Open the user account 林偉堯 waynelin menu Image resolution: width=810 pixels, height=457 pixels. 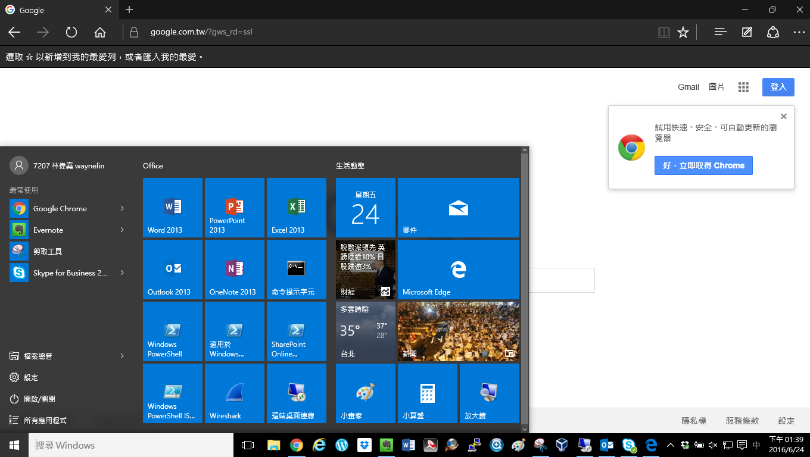click(57, 165)
